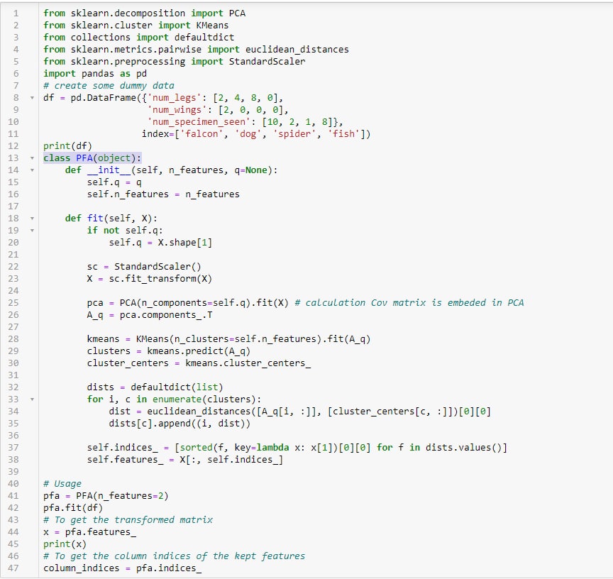Image resolution: width=613 pixels, height=579 pixels.
Task: Click '__init__' method name on line 14
Action: click(109, 170)
